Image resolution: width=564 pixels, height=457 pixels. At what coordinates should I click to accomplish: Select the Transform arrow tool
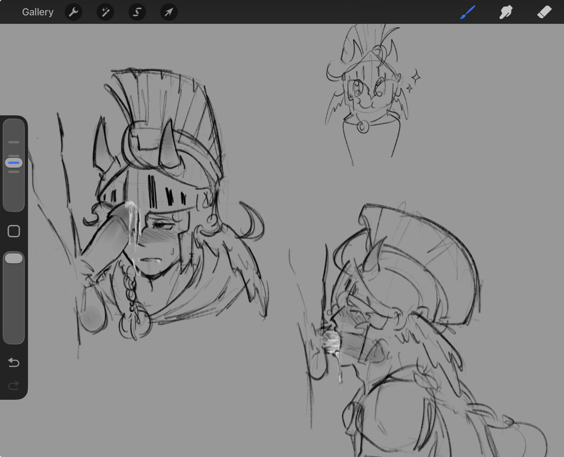169,12
